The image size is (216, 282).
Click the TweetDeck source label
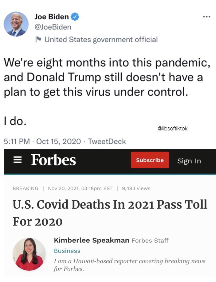click(x=107, y=141)
